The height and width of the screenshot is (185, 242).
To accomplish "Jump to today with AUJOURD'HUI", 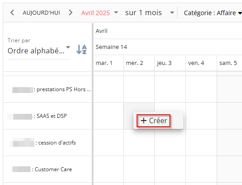I will 41,12.
